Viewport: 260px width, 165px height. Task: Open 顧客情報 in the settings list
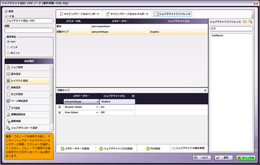(27, 121)
